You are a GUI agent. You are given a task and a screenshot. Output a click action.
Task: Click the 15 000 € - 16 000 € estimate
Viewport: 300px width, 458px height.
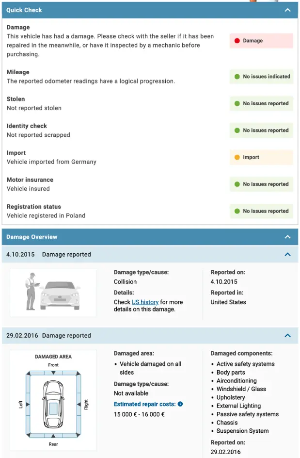140,414
